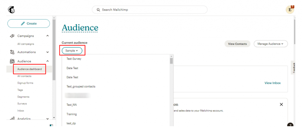Open All campaigns in sidebar
Viewport: 302px width, 128px height.
click(26, 44)
